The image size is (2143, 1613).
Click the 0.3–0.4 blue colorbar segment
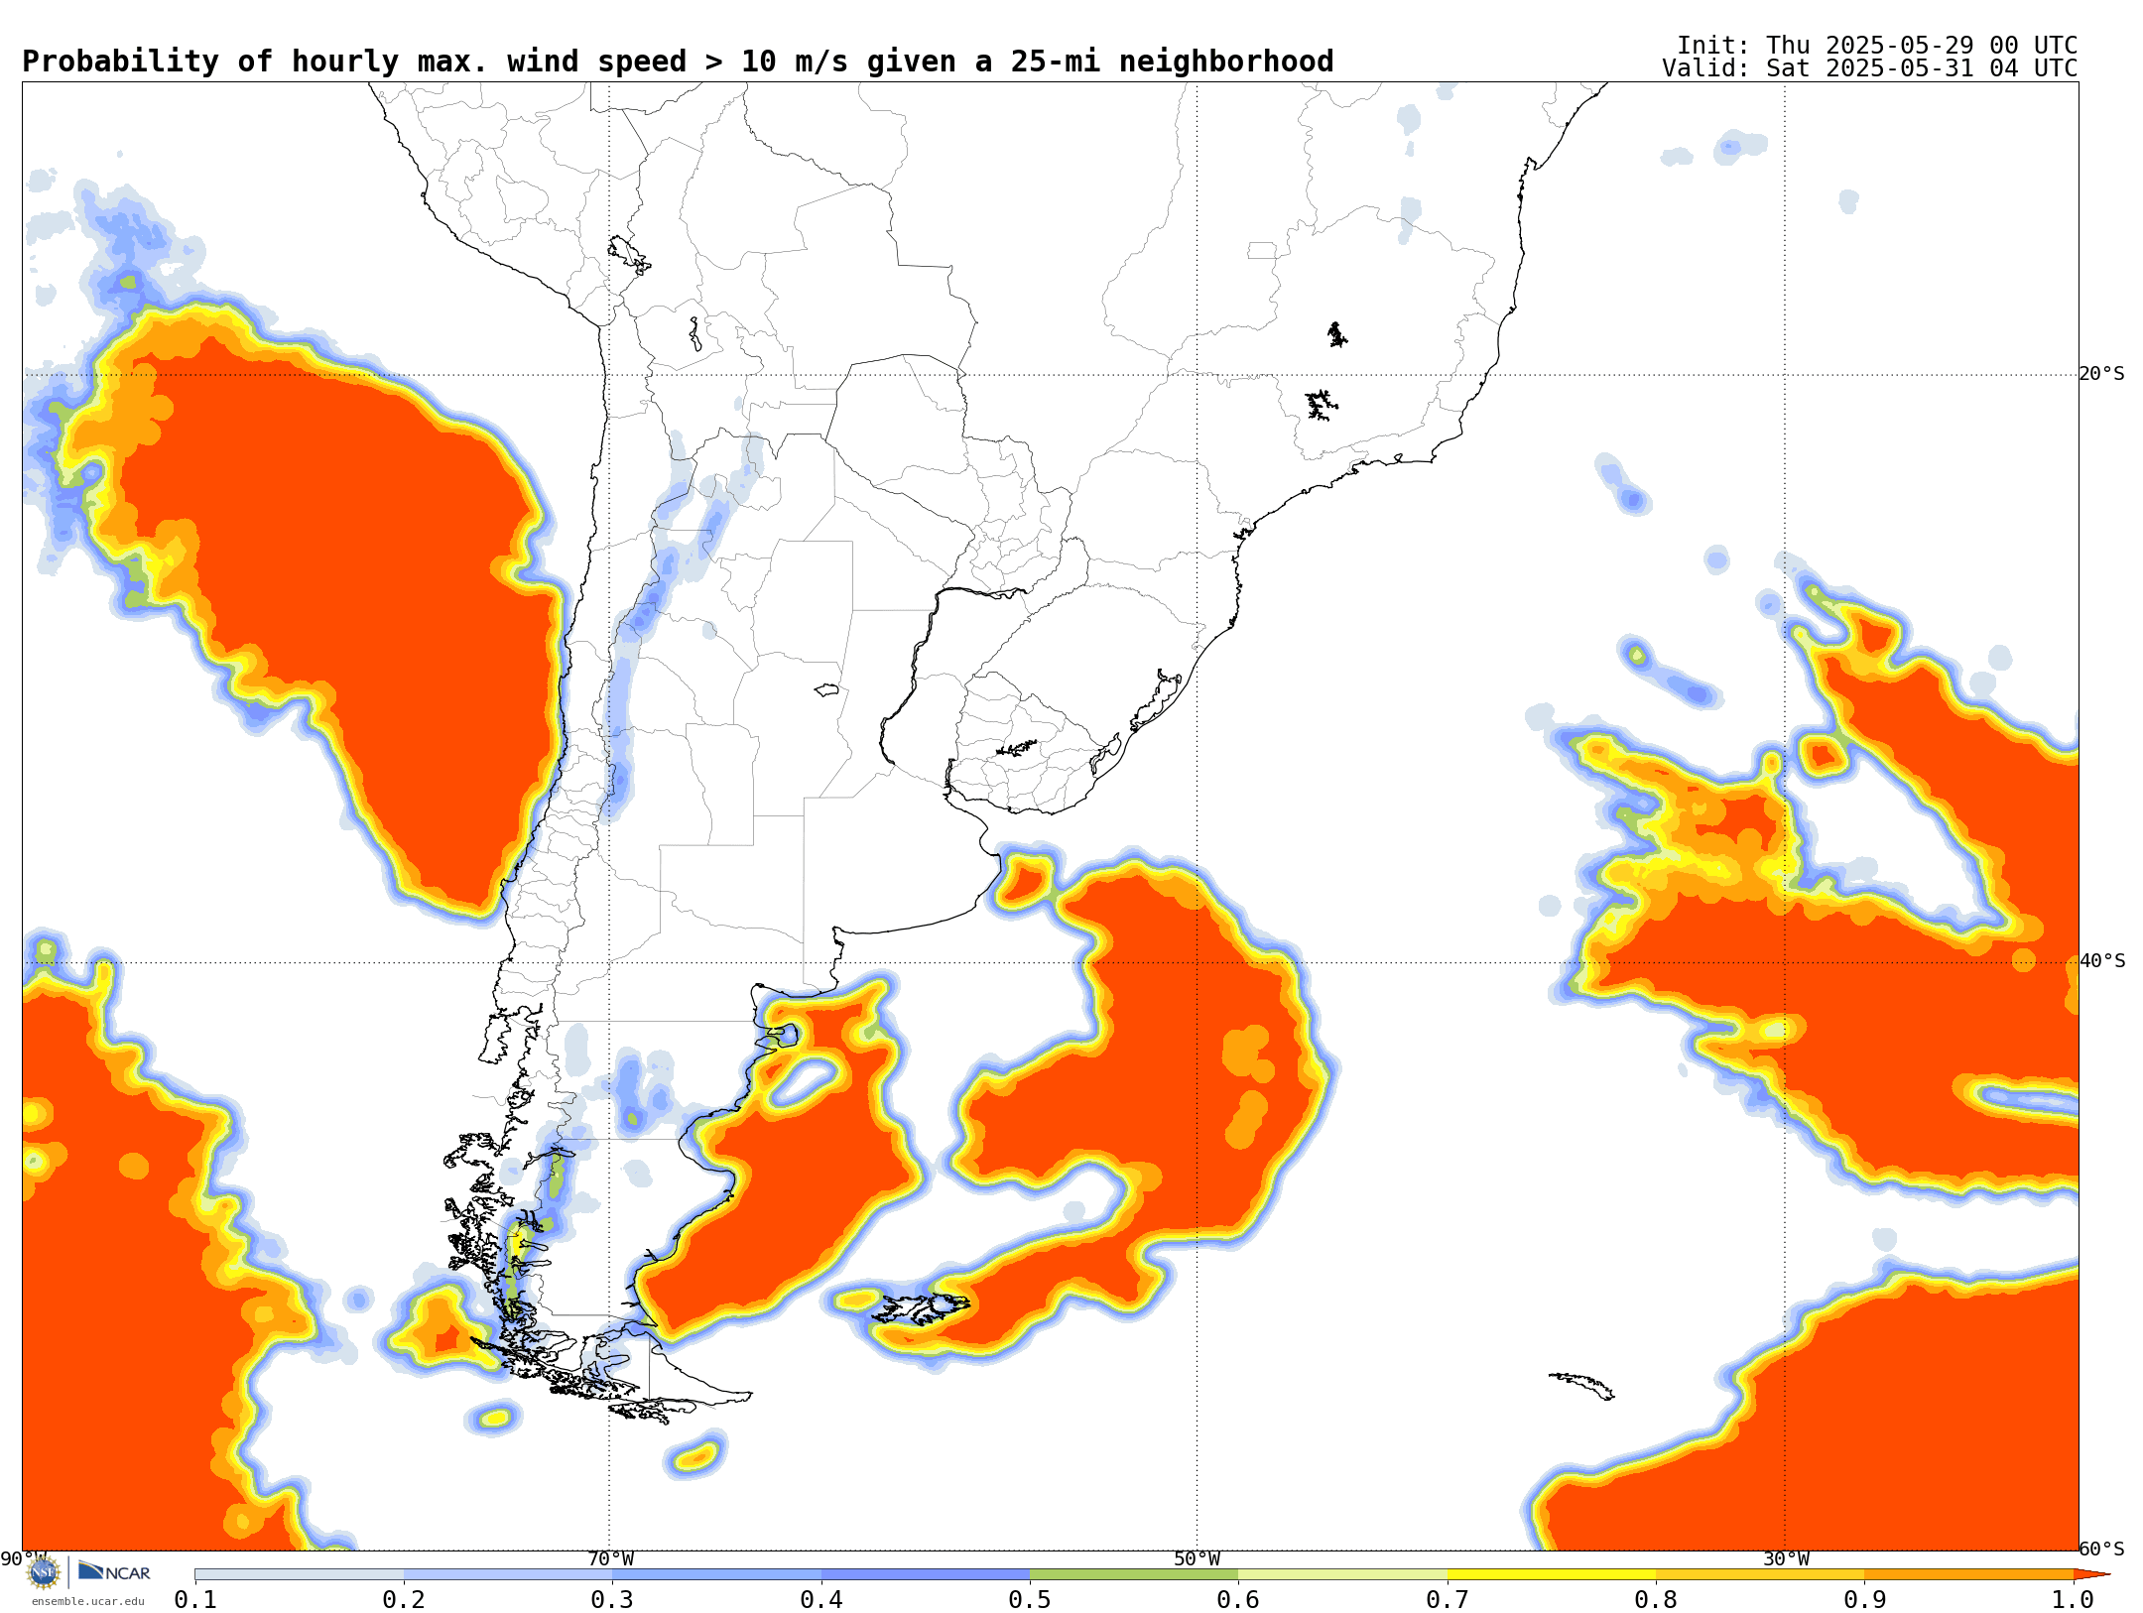(716, 1574)
